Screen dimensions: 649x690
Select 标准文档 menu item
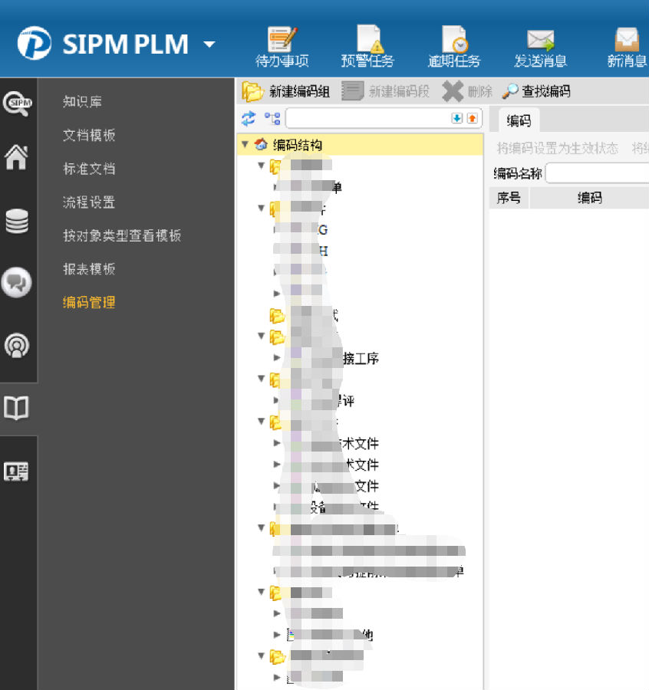89,169
